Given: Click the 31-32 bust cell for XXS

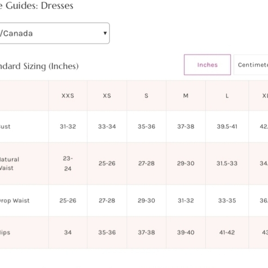Looking at the screenshot, I should (68, 127).
